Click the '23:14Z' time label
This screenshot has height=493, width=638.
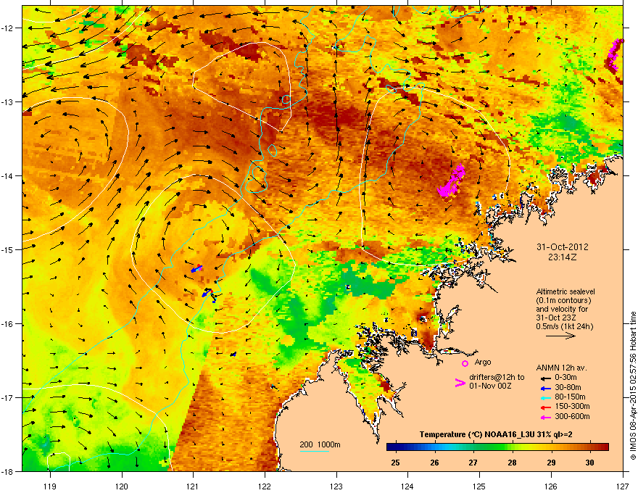(x=563, y=257)
